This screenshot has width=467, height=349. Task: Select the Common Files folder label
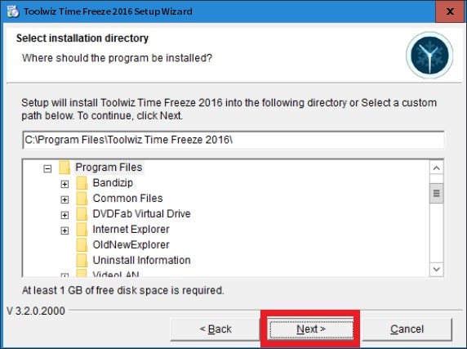(127, 198)
